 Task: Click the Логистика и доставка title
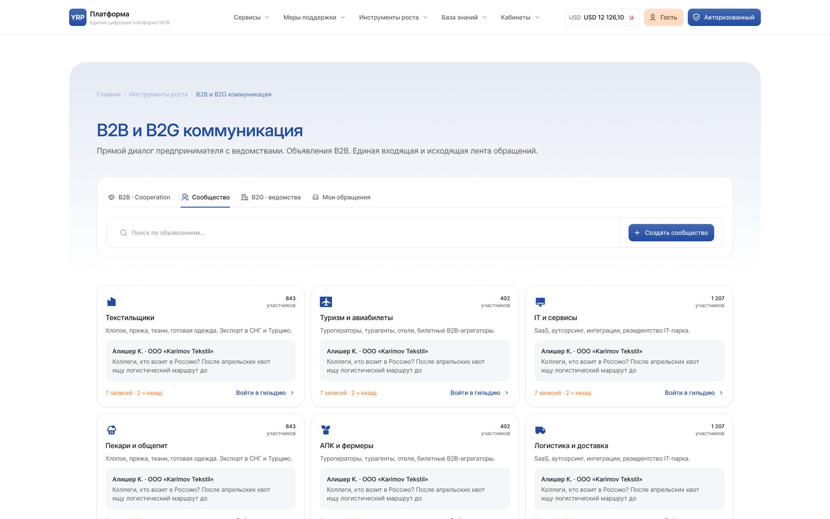pyautogui.click(x=571, y=446)
